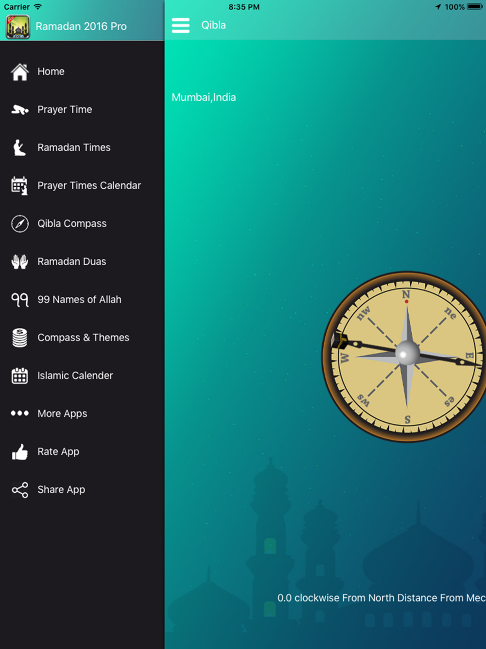The image size is (486, 649).
Task: Click the Ramadan 2016 Pro header title
Action: [81, 27]
